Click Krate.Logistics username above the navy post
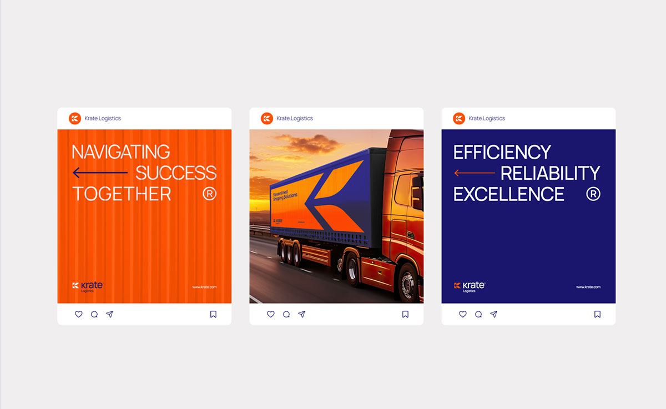 click(x=487, y=118)
